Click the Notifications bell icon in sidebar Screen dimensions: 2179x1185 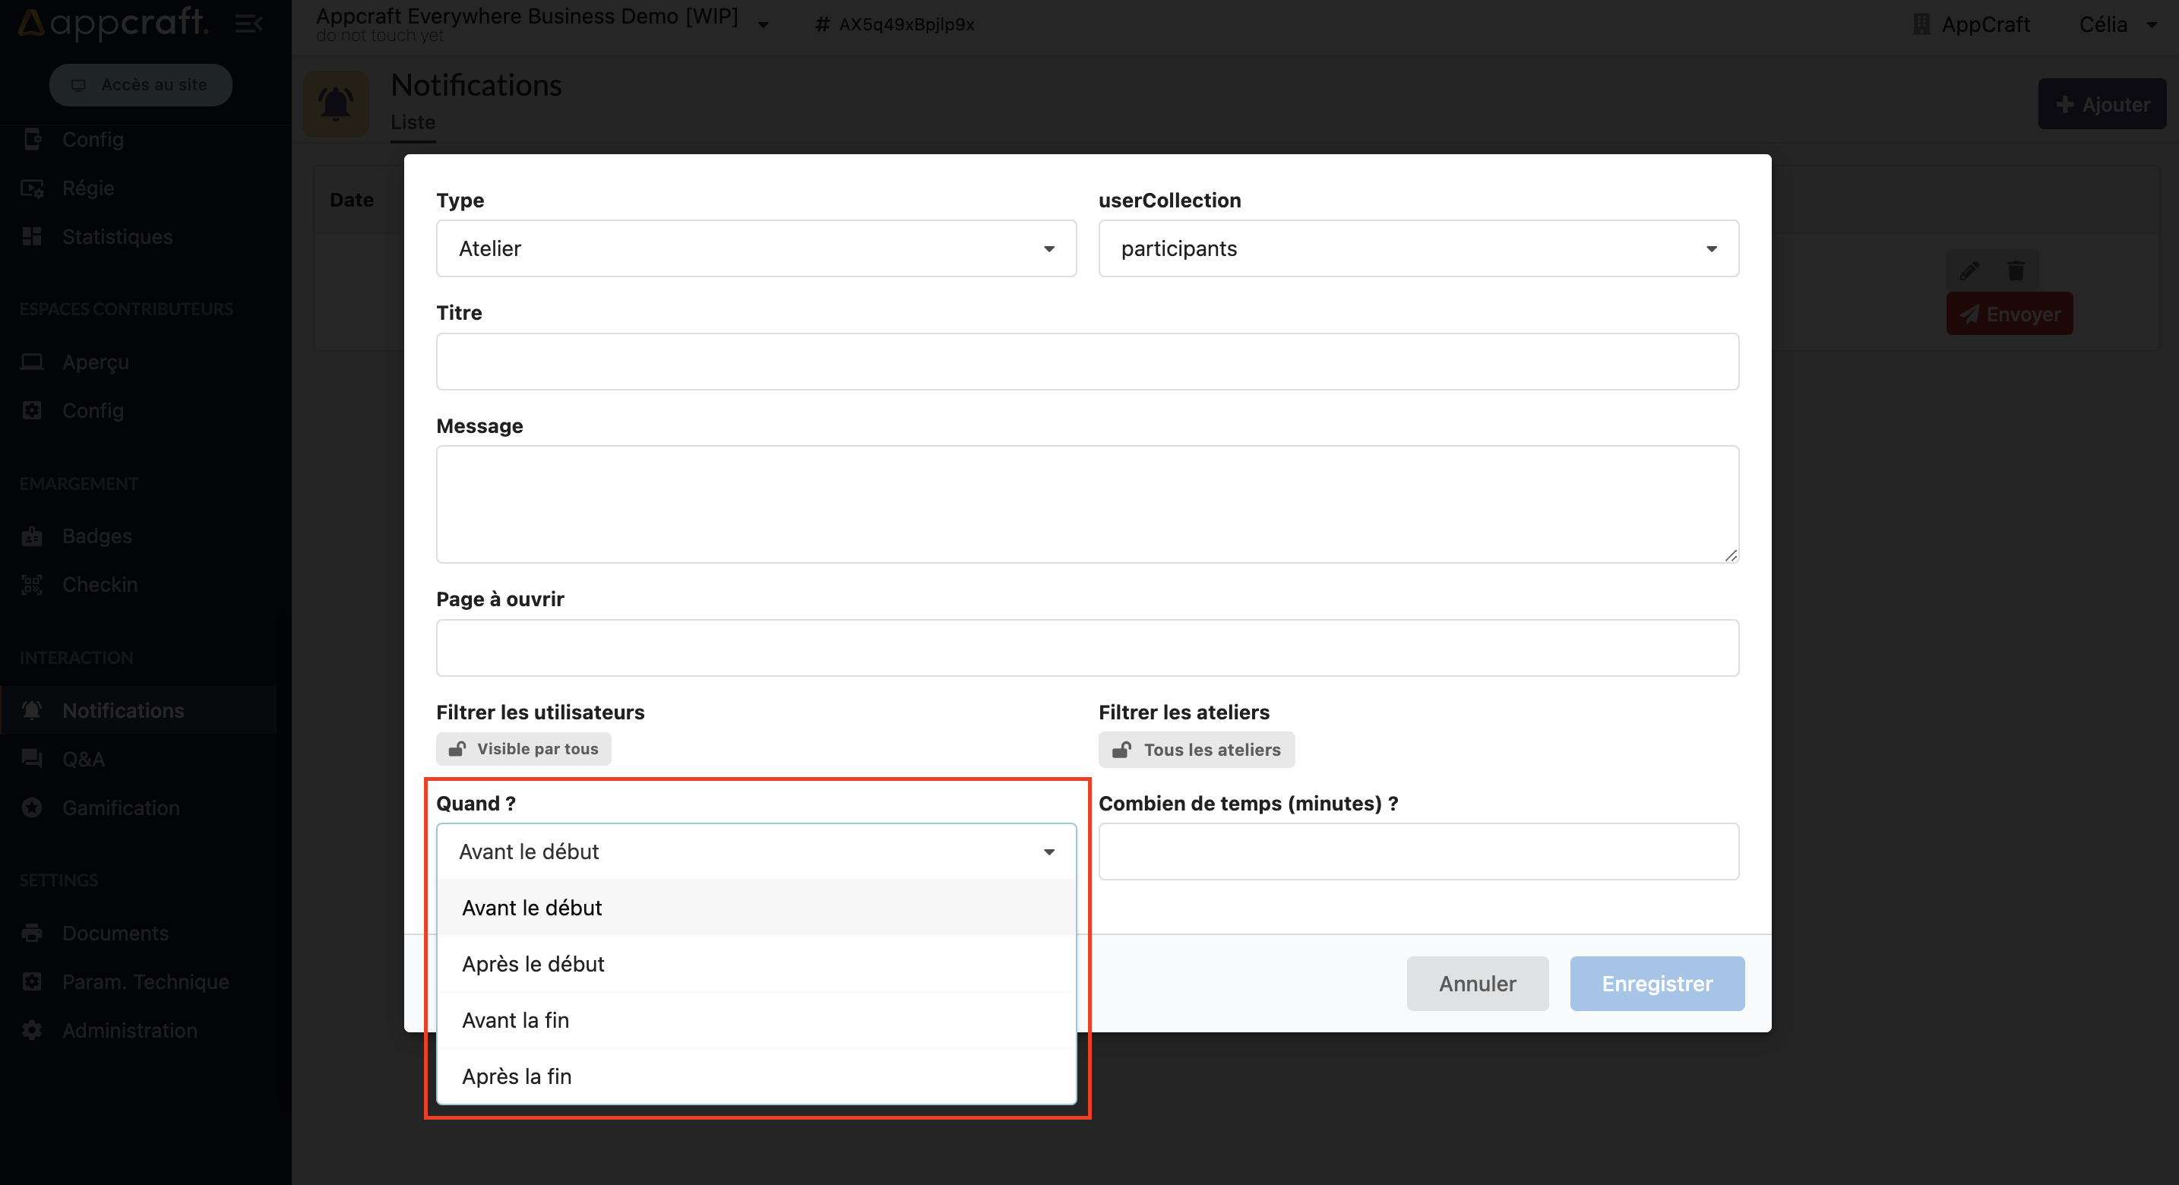(32, 710)
